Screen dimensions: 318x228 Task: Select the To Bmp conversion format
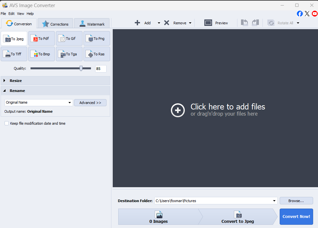[42, 54]
